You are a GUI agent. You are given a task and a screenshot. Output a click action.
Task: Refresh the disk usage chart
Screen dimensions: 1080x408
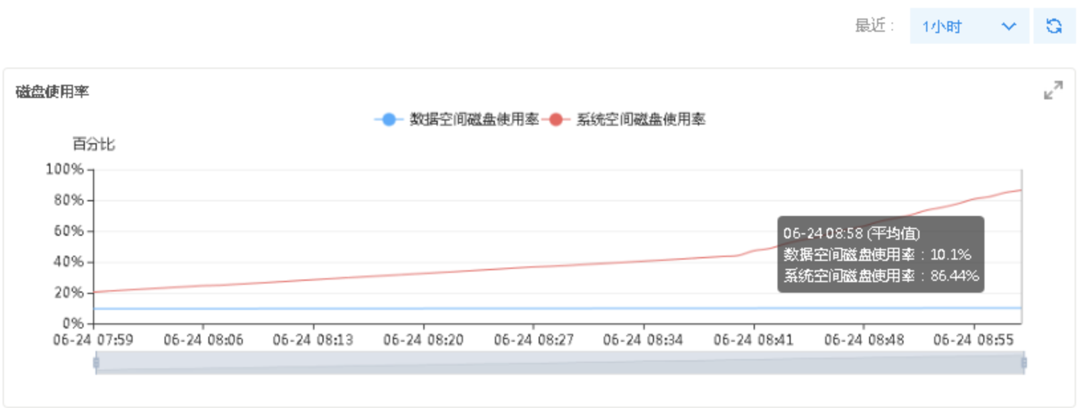[x=1053, y=26]
